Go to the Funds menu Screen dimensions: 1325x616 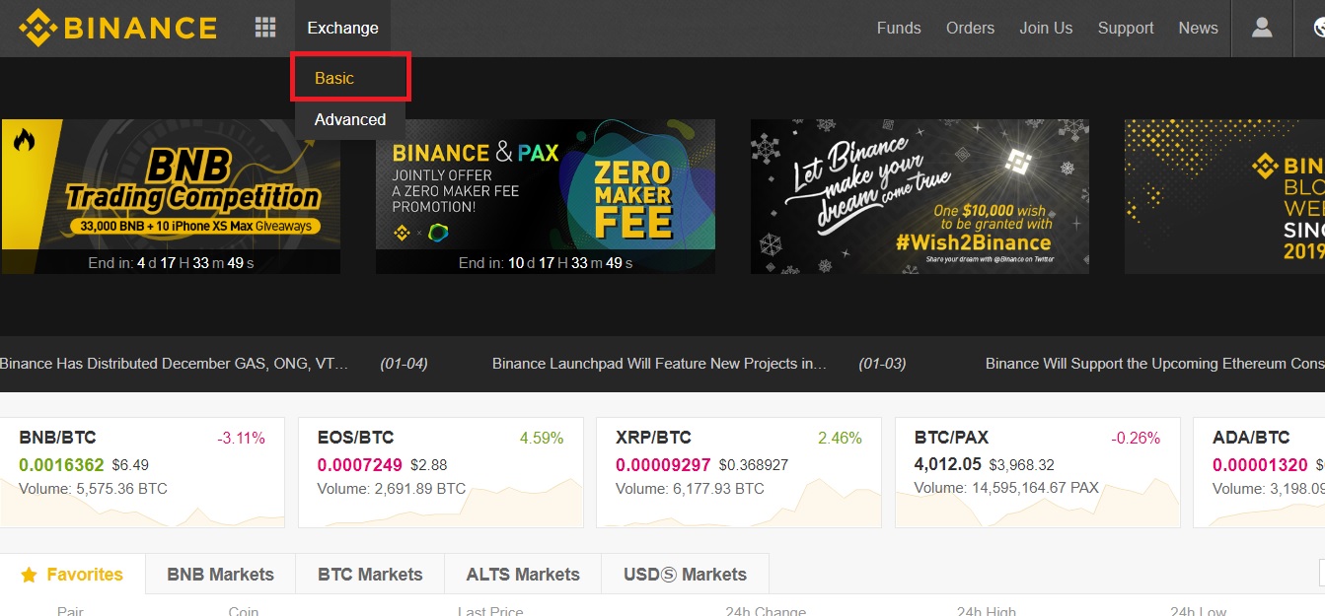899,28
